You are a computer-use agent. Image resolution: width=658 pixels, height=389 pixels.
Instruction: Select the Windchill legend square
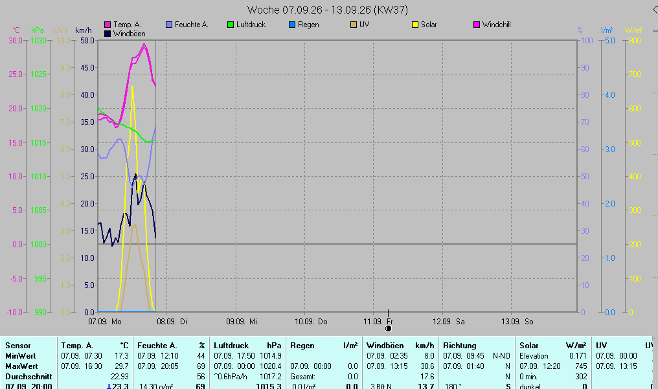[477, 25]
